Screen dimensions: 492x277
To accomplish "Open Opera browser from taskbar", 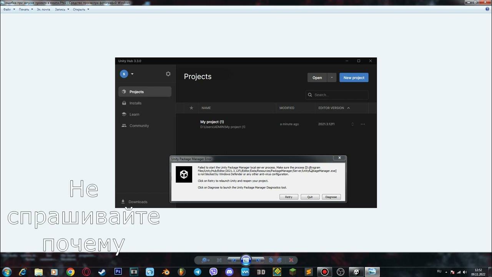I will (86, 272).
